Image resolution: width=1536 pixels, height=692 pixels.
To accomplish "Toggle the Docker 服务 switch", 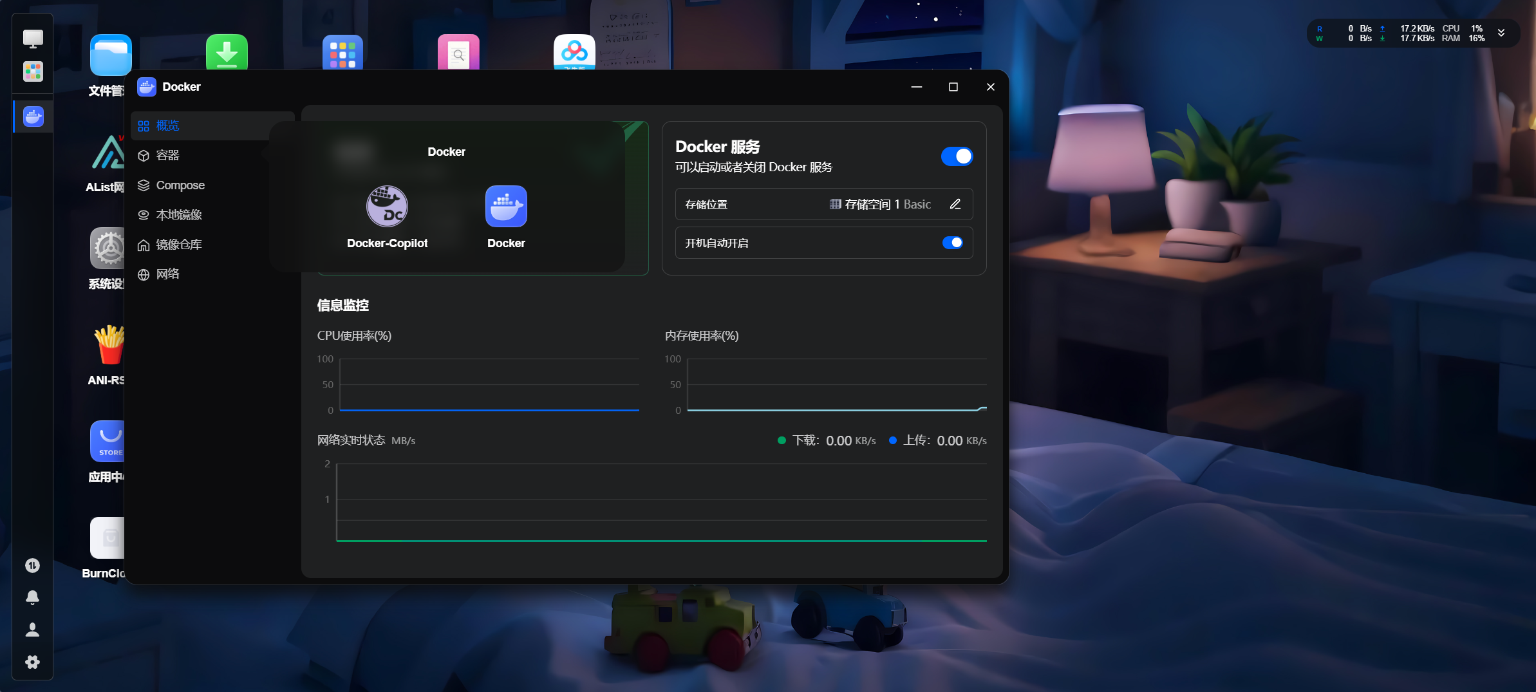I will coord(957,156).
